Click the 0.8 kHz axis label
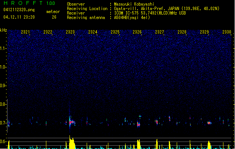Image resolution: width=235 pixels, height=149 pixels. tap(3, 104)
